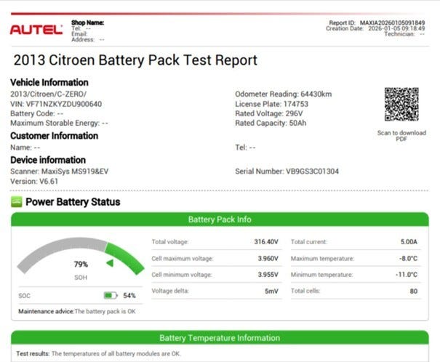Click the Maximum Storable Energy line

tap(59, 123)
